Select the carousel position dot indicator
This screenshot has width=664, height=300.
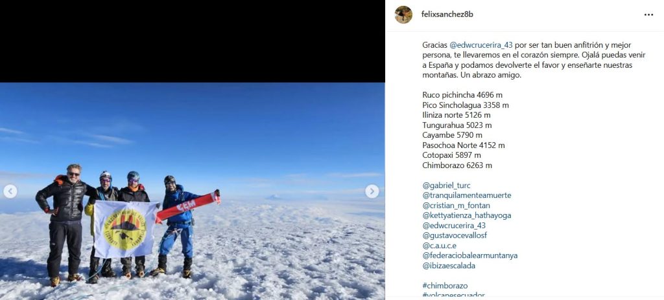(x=211, y=290)
